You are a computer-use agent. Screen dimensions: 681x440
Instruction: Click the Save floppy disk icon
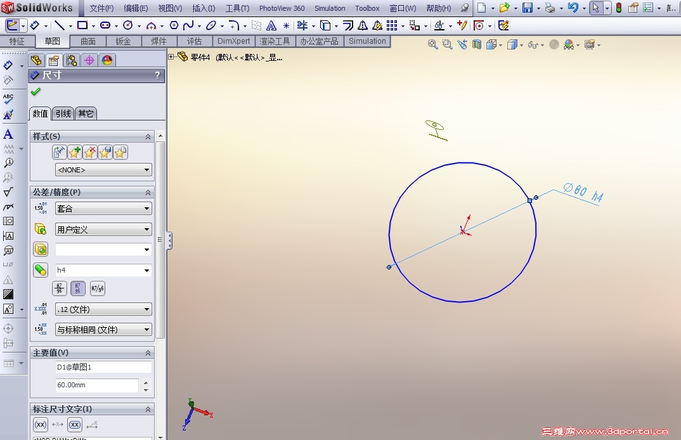528,8
